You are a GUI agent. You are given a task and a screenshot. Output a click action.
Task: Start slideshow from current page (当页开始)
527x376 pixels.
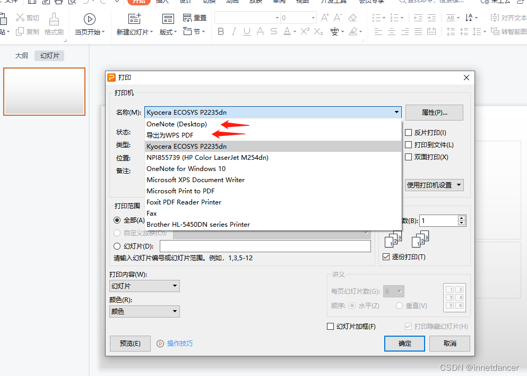click(89, 20)
